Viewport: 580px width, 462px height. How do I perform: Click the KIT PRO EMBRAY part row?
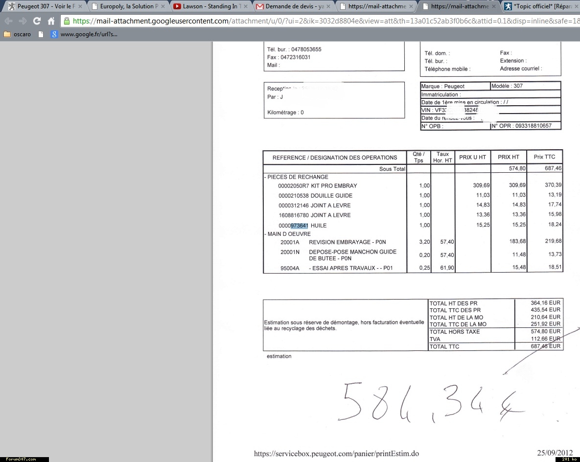click(413, 185)
